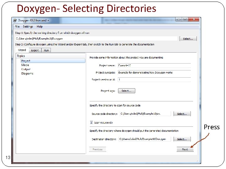The height and width of the screenshot is (169, 226).
Task: Click the Previous button
Action: click(x=98, y=149)
